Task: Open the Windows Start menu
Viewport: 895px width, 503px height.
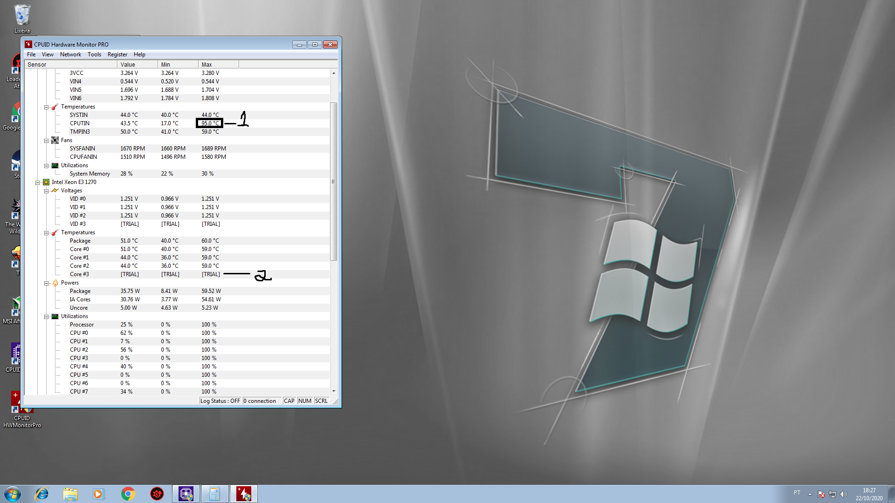Action: 13,494
